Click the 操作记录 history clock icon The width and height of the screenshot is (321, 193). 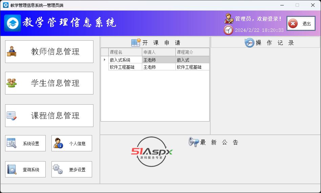pos(250,43)
